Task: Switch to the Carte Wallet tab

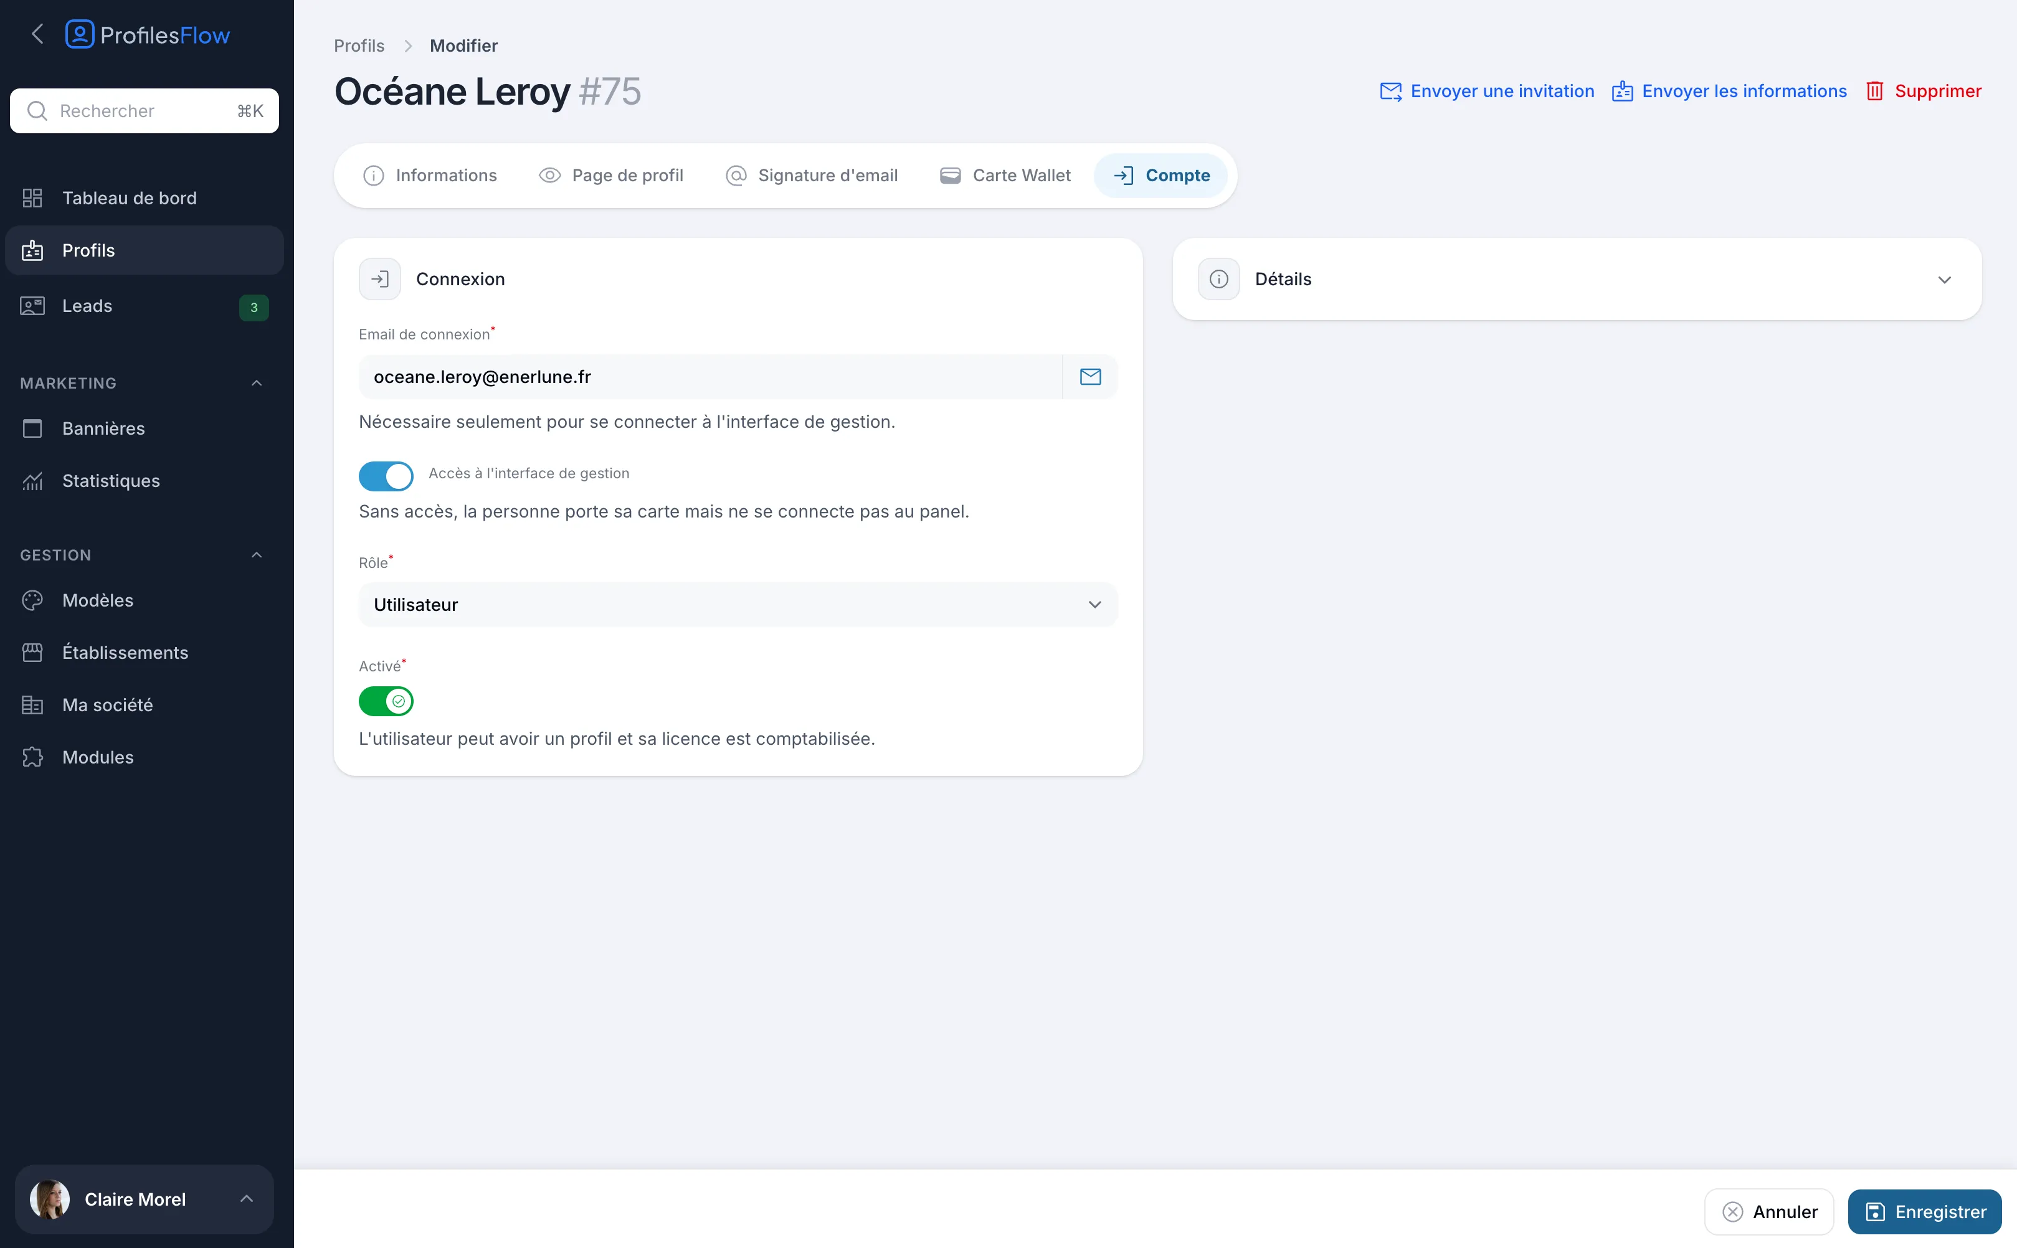Action: pyautogui.click(x=1005, y=175)
